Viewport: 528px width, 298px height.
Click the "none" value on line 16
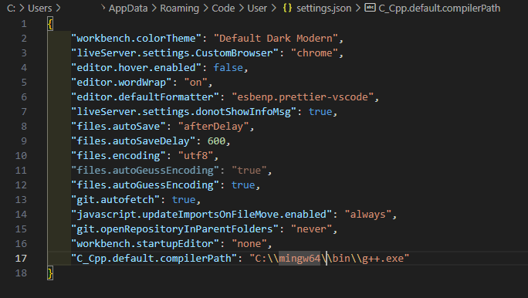(x=249, y=243)
